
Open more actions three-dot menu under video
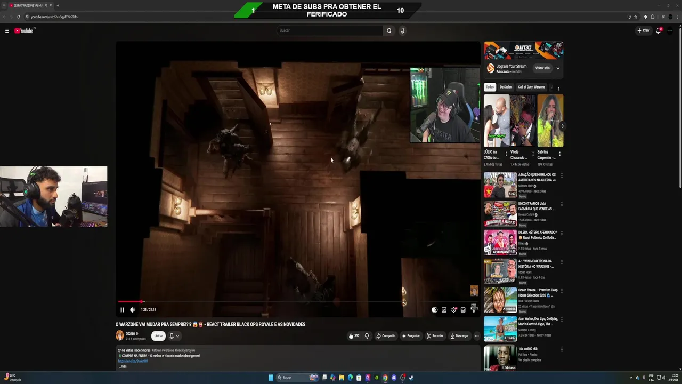[x=477, y=336]
